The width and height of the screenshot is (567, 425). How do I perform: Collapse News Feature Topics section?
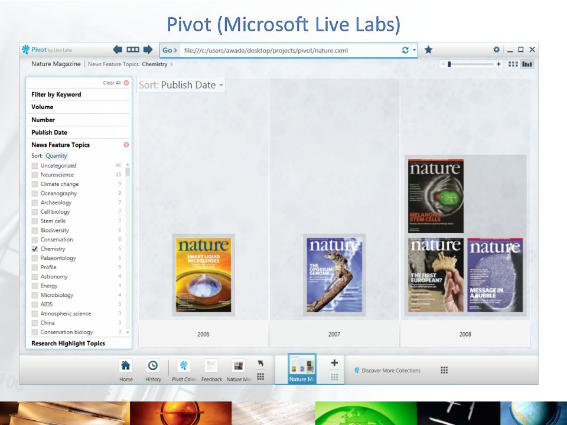click(x=60, y=145)
